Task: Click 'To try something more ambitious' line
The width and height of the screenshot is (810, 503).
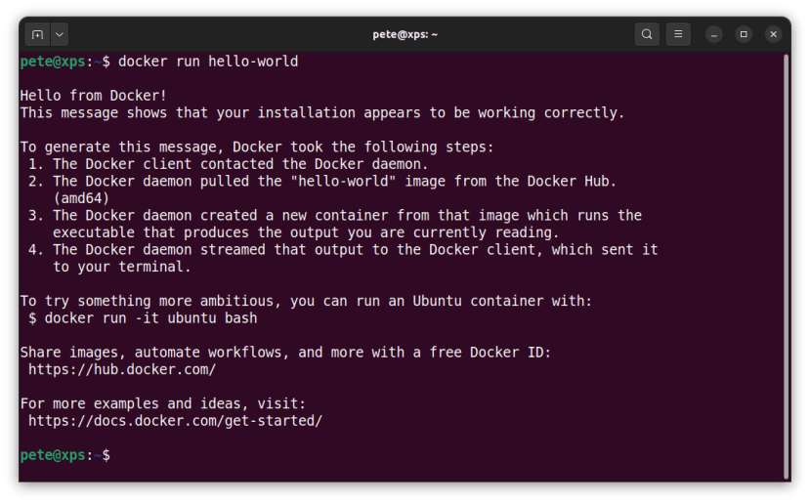Action: pyautogui.click(x=306, y=301)
